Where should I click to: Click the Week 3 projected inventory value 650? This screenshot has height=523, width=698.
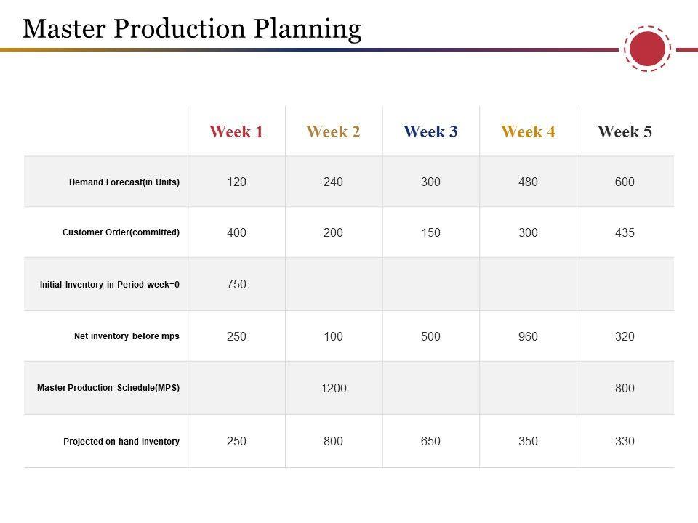coord(430,441)
